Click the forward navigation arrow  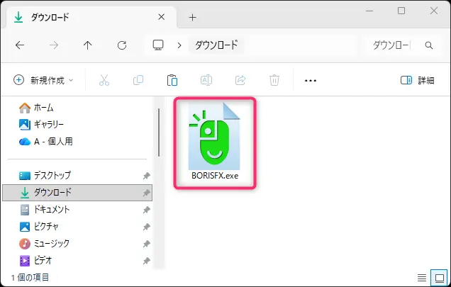[x=54, y=45]
